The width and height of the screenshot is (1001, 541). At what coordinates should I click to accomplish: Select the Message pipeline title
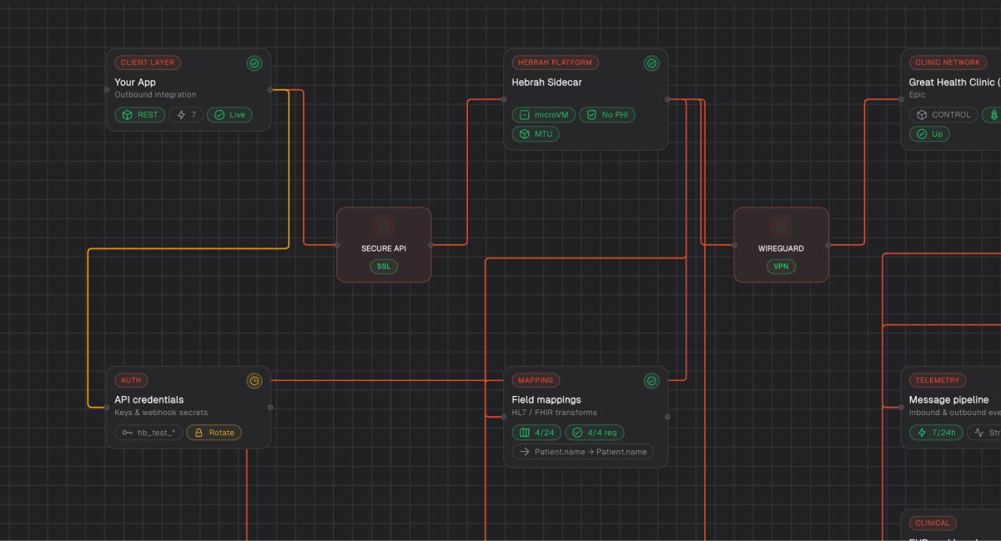[949, 400]
